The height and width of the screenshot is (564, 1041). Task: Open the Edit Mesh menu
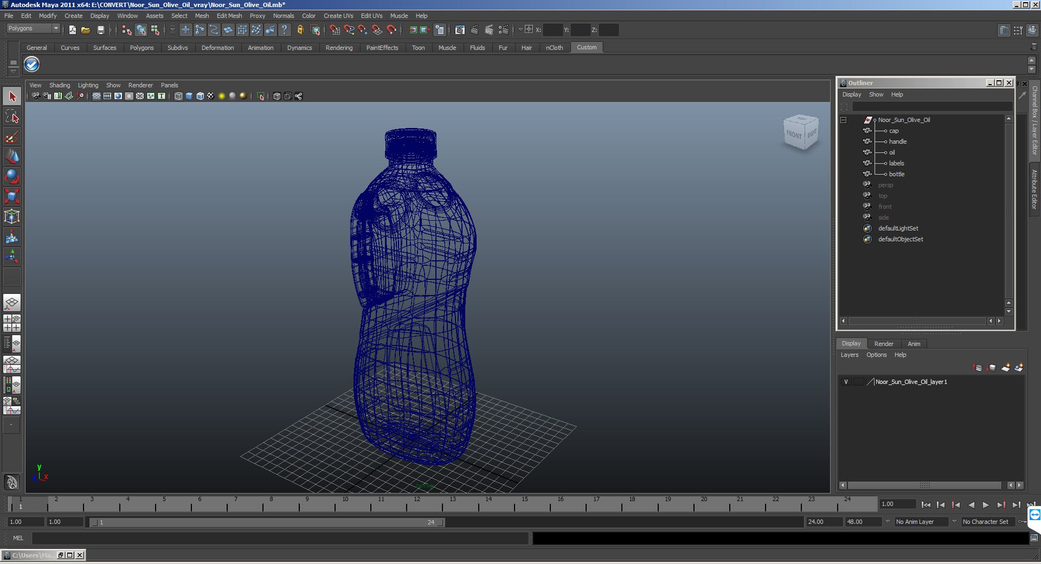pos(229,16)
